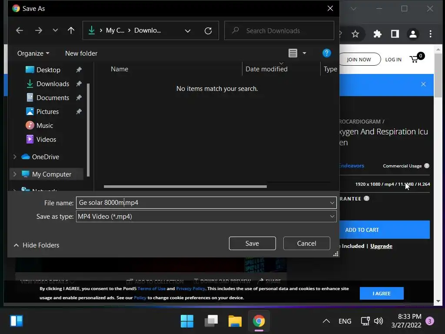Open the Upgrade link
This screenshot has height=334, width=445.
[381, 246]
